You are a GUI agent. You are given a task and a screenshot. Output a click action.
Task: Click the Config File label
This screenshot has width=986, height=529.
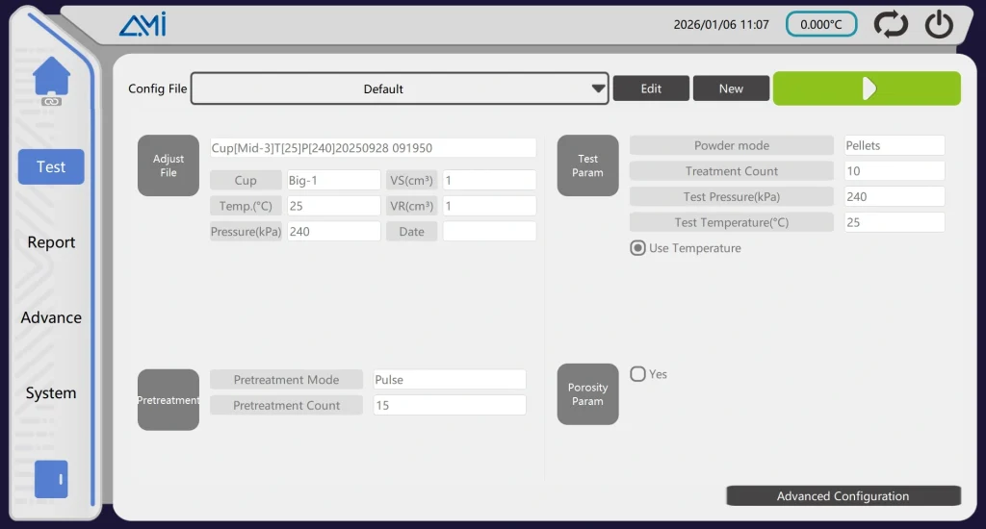(157, 88)
